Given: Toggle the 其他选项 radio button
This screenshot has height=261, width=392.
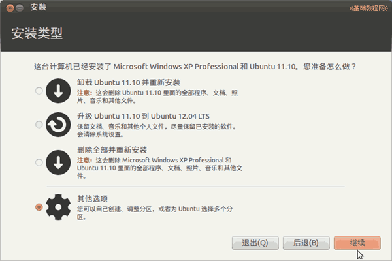Looking at the screenshot, I should click(x=39, y=207).
